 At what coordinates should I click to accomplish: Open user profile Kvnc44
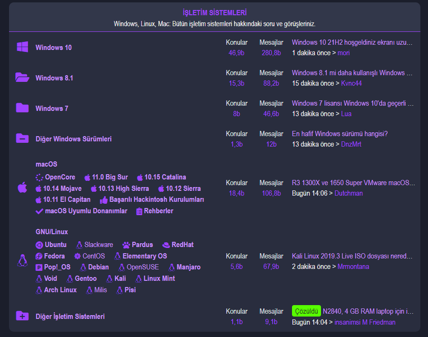(x=351, y=83)
